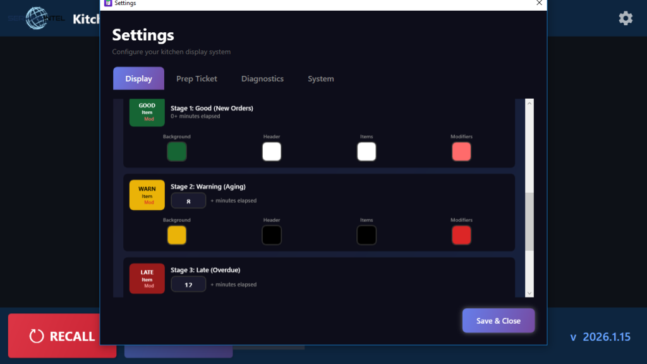Click the Stage 2 minutes elapsed field
Viewport: 647px width, 364px height.
188,201
